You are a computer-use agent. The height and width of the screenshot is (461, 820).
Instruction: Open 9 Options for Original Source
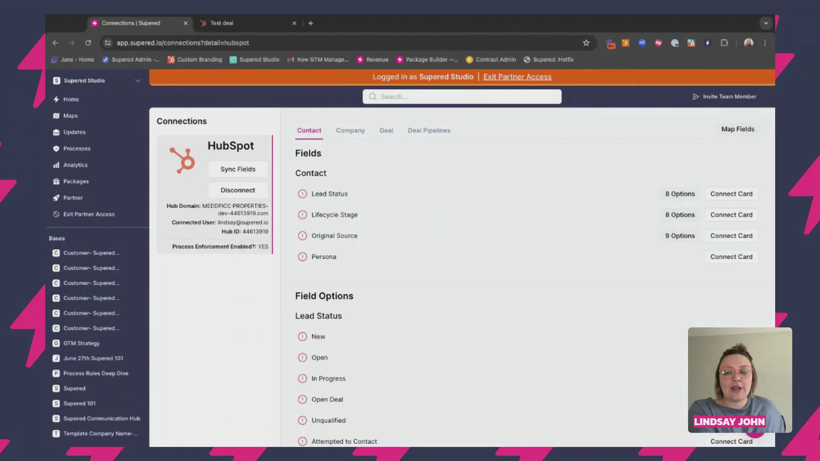(x=680, y=236)
